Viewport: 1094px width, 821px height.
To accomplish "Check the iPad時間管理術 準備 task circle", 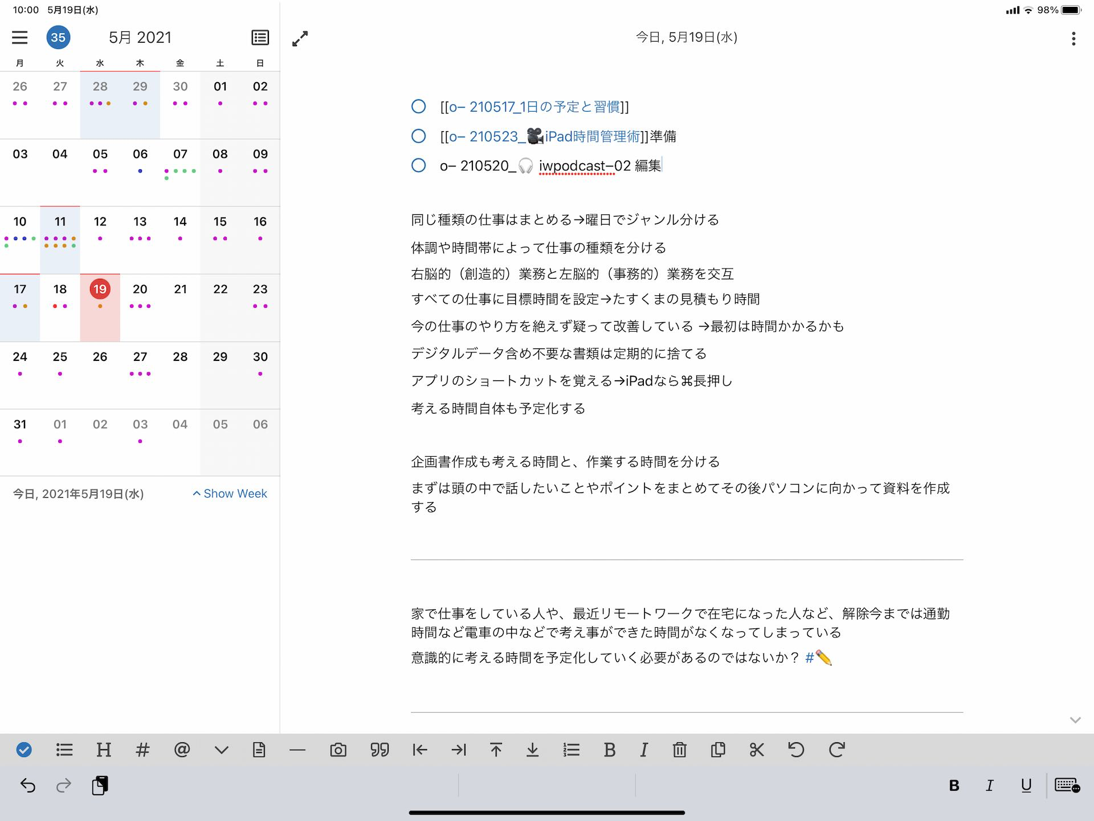I will coord(419,136).
